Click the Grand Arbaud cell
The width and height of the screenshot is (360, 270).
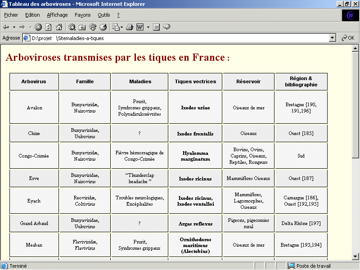tap(34, 223)
